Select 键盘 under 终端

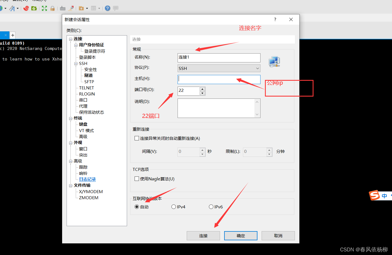point(83,124)
